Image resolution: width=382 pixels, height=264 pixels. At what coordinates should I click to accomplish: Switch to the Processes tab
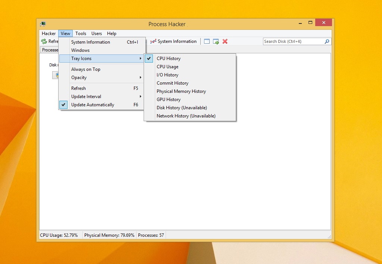coord(49,50)
